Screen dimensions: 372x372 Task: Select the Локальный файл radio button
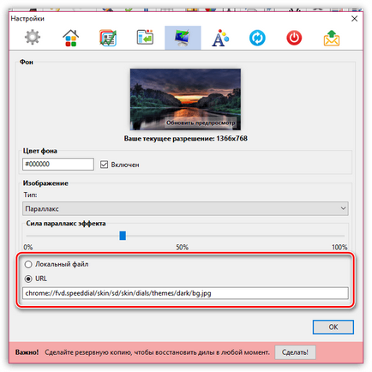tap(28, 264)
